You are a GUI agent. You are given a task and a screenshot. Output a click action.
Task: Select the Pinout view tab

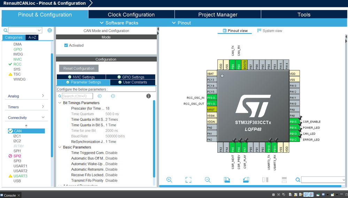pyautogui.click(x=235, y=31)
